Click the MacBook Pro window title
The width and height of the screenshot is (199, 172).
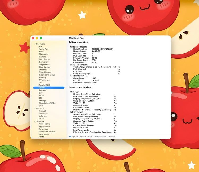(x=76, y=38)
